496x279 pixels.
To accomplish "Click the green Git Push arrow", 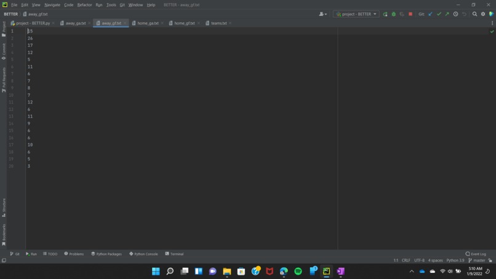I will tap(447, 14).
